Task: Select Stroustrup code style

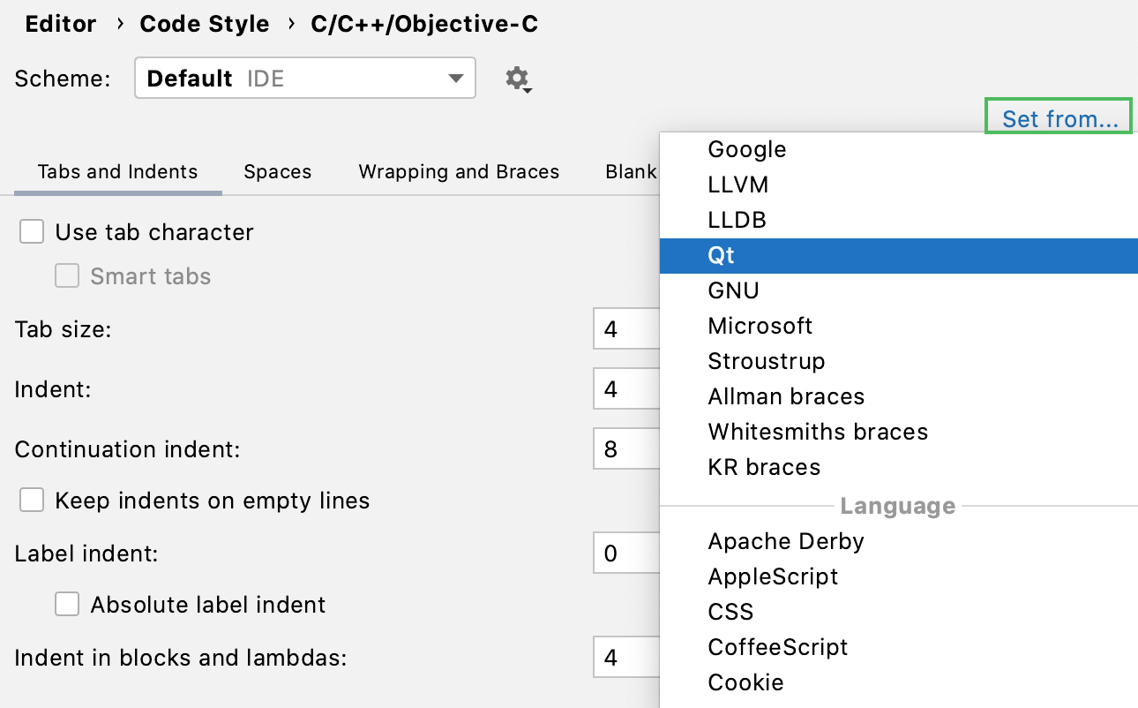Action: pyautogui.click(x=899, y=361)
